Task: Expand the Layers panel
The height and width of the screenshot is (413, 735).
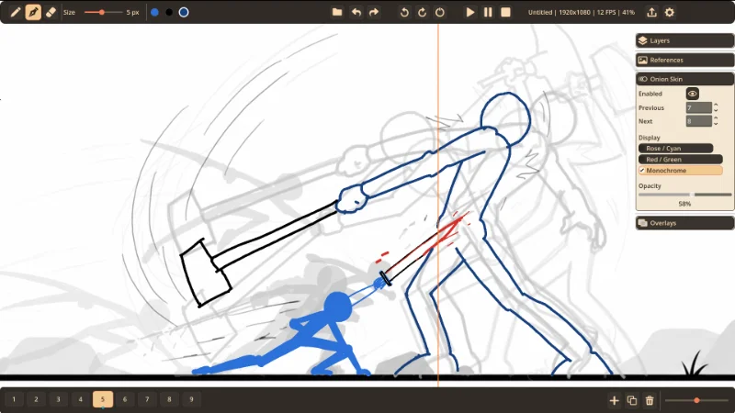Action: (684, 40)
